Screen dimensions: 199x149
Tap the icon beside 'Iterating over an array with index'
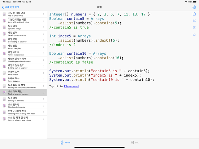click(4, 112)
